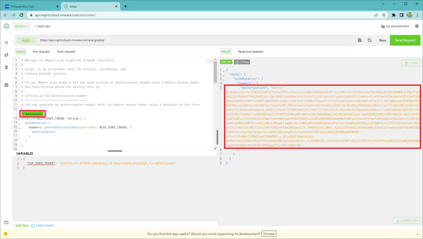The image size is (423, 239).
Task: Click the GraphQL endpoint URL field
Action: click(196, 41)
